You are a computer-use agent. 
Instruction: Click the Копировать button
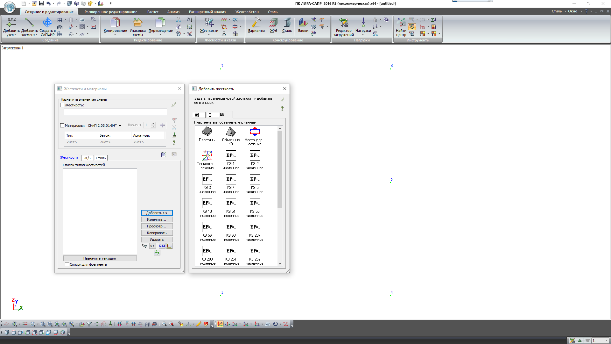point(157,233)
